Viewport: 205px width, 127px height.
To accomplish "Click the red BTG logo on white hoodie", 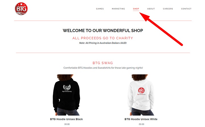I will (141, 91).
